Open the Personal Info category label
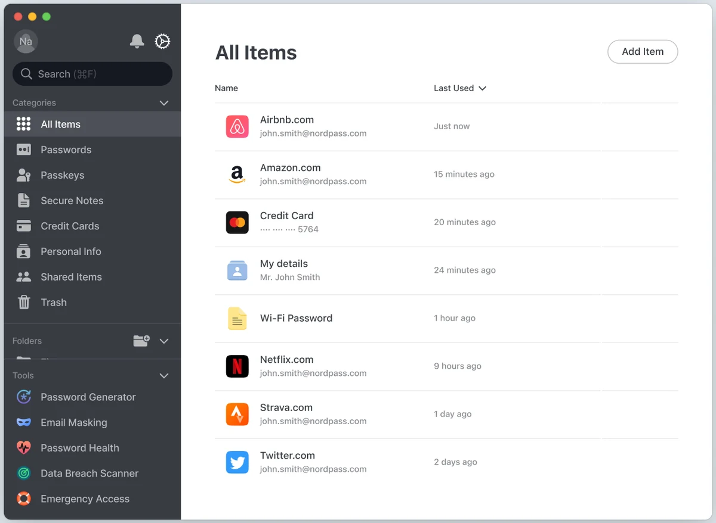The image size is (716, 523). click(70, 251)
